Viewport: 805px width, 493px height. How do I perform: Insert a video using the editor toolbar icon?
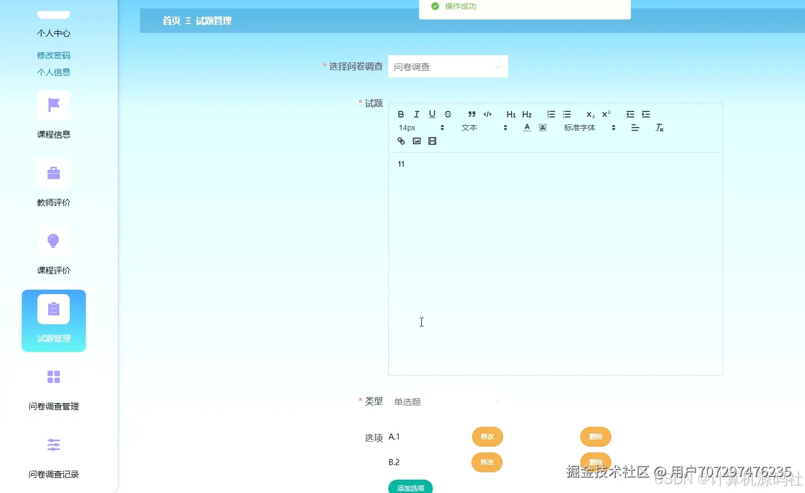(x=432, y=141)
